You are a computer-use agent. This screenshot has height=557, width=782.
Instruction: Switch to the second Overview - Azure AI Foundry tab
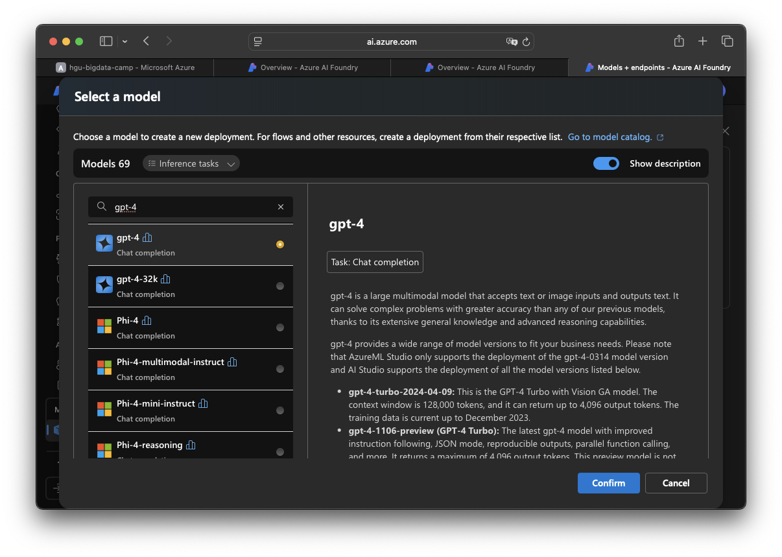click(479, 67)
